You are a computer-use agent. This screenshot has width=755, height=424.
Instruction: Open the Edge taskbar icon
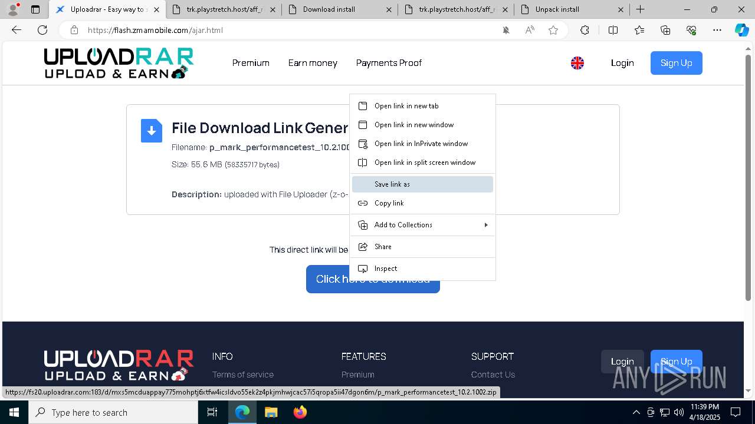[x=242, y=412]
